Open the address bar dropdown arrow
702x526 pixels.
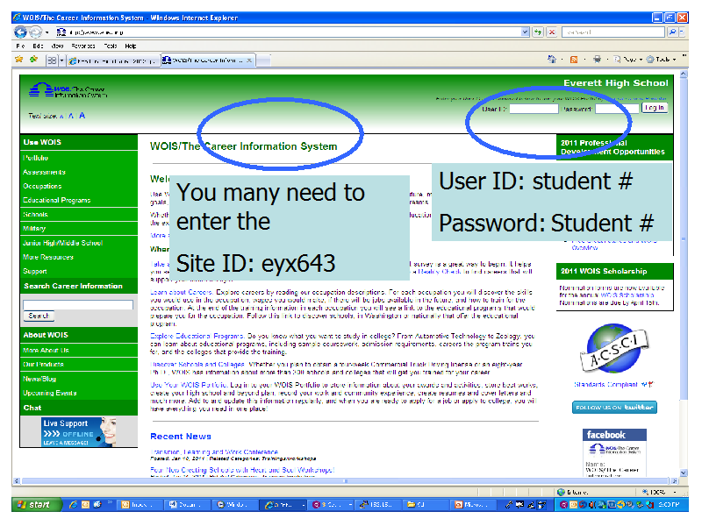tap(525, 32)
